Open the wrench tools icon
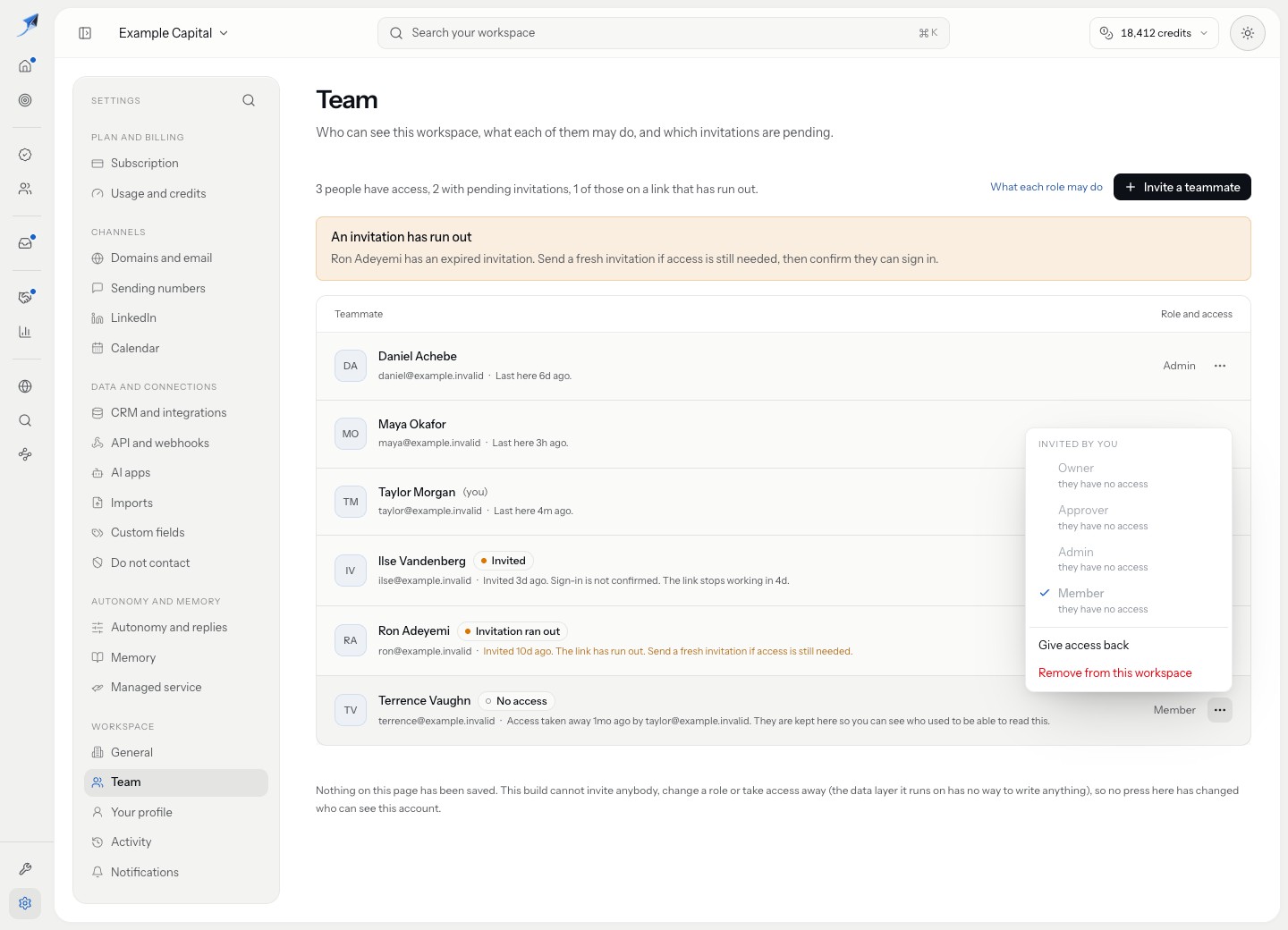Screen dimensions: 1288x930 click(x=25, y=868)
